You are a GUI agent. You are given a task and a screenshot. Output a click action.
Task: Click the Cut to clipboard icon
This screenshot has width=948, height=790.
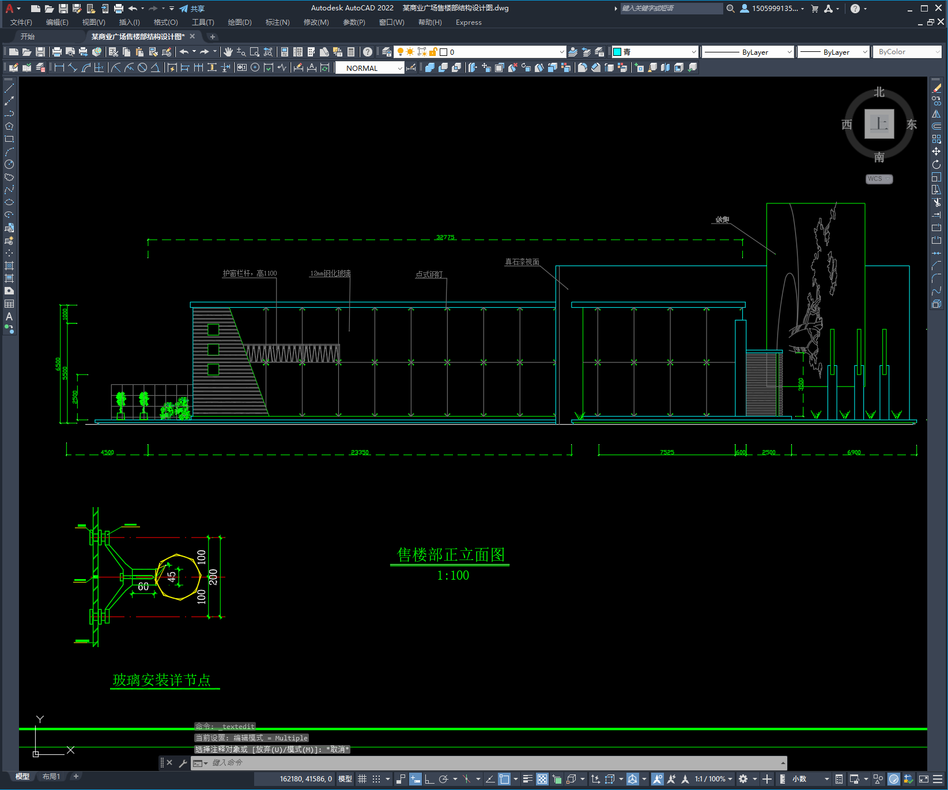(x=114, y=52)
